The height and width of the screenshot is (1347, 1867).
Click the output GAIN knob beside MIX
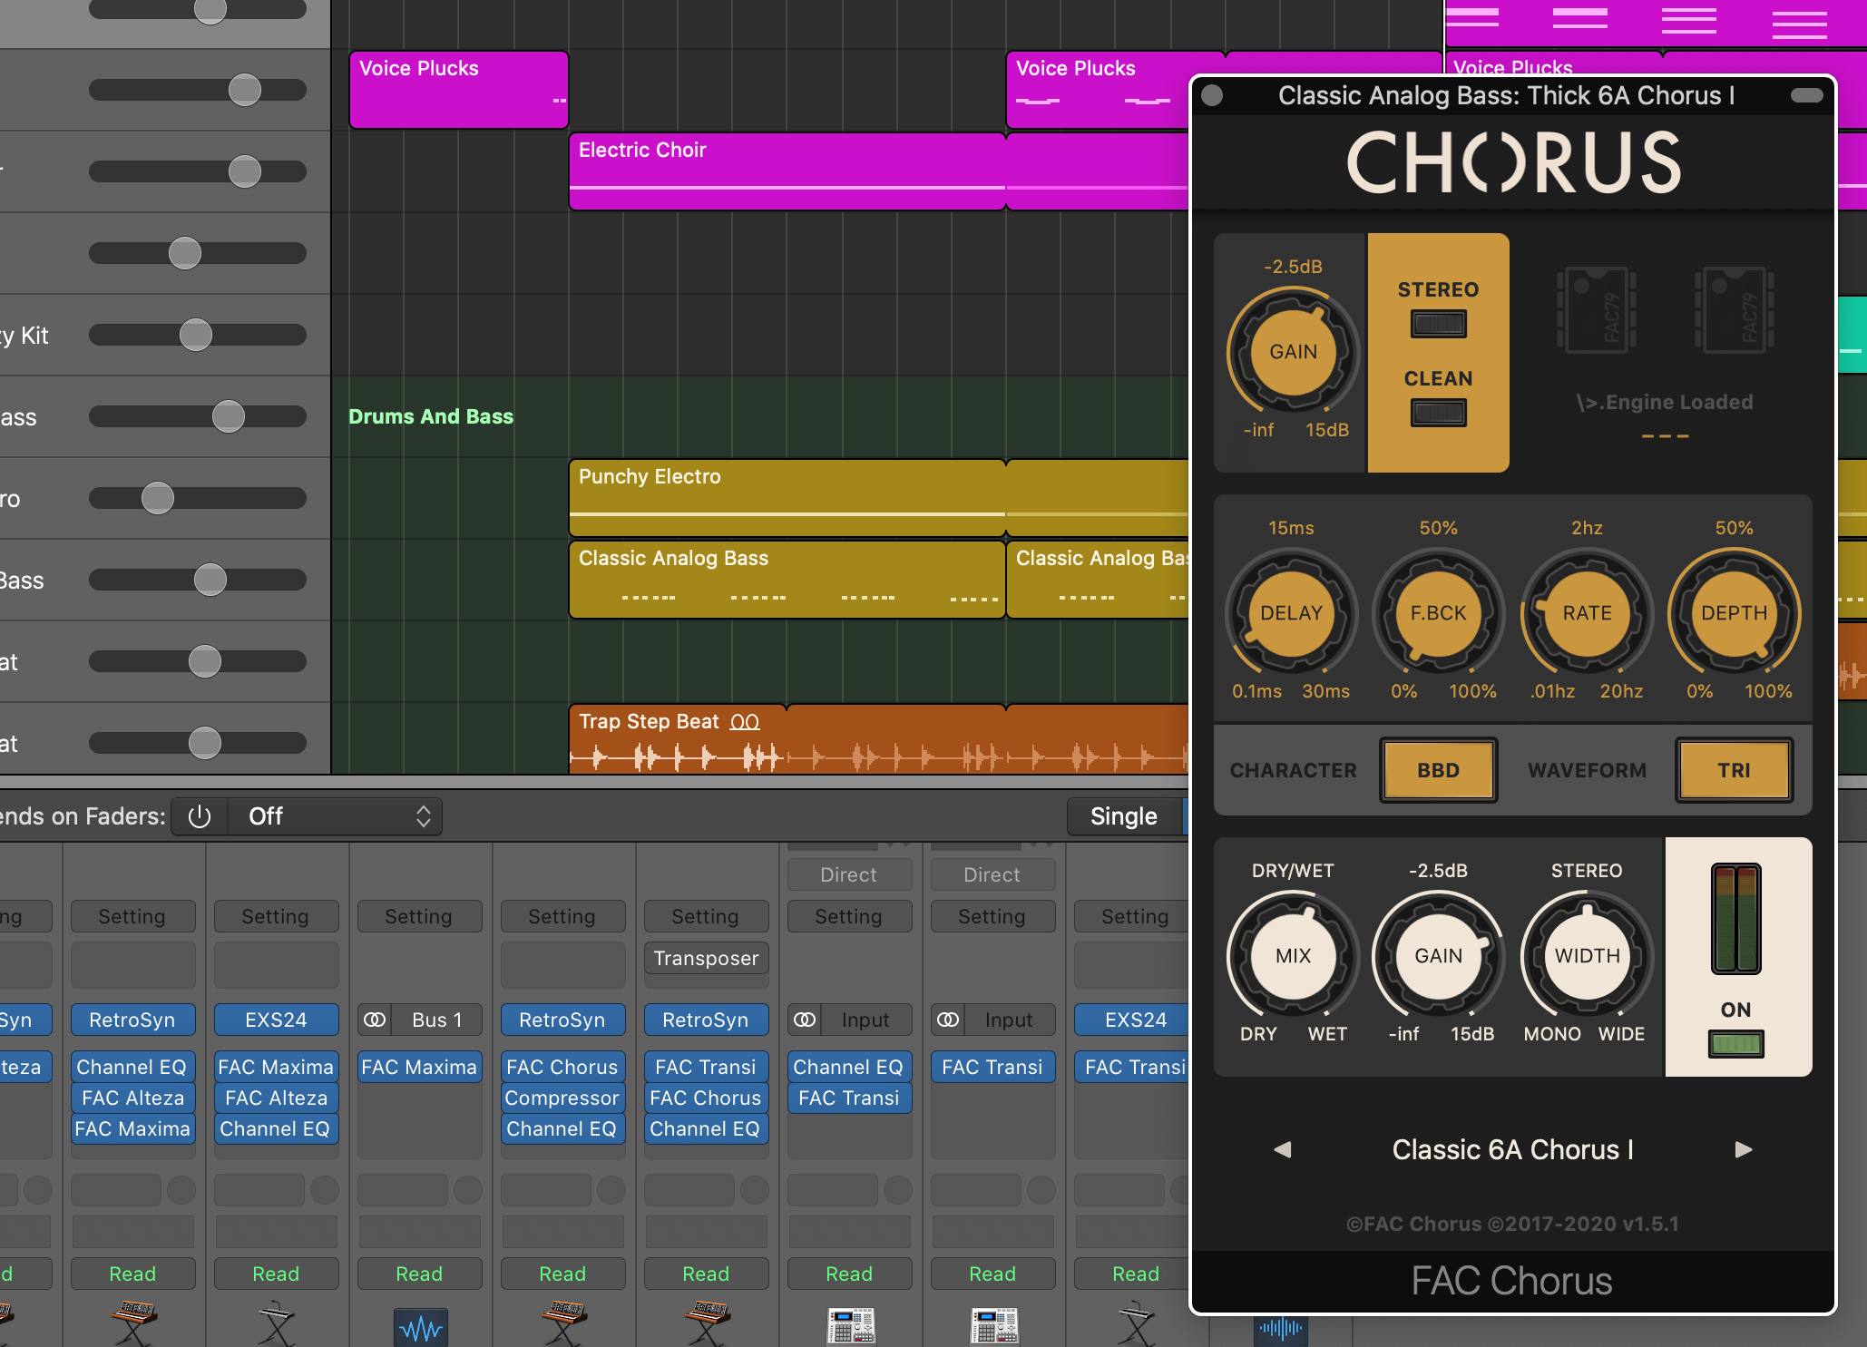[x=1438, y=956]
